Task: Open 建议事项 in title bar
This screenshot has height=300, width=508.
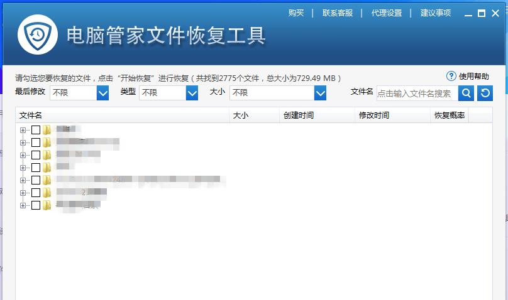Action: pyautogui.click(x=436, y=13)
